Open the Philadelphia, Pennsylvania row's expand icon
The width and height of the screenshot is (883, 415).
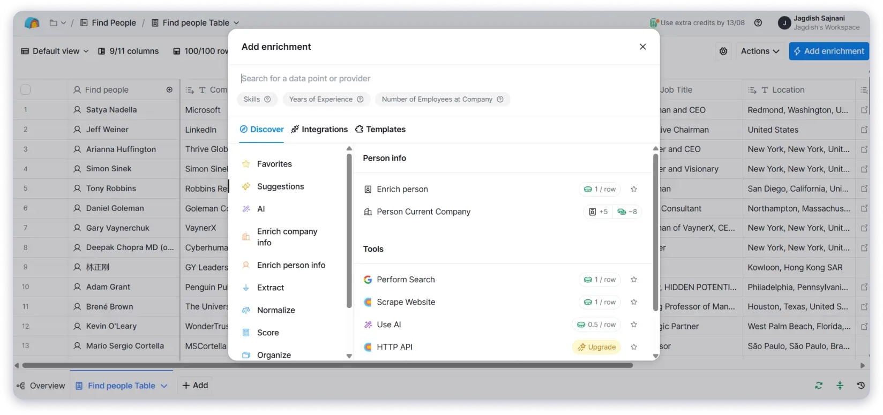[864, 287]
